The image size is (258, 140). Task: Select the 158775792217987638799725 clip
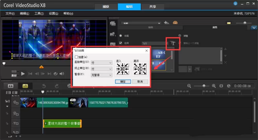98,103
